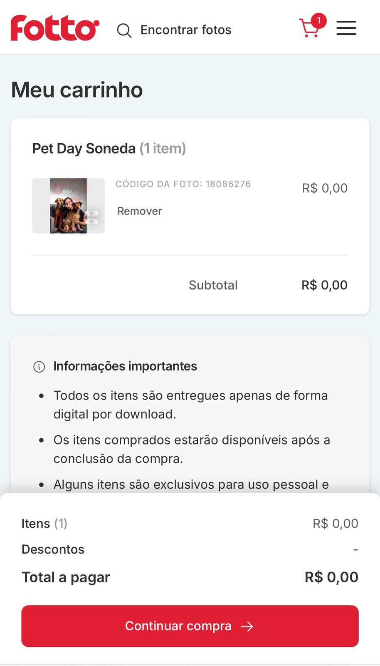Click the arrow icon in Continuar compra
This screenshot has height=666, width=380.
[x=247, y=626]
